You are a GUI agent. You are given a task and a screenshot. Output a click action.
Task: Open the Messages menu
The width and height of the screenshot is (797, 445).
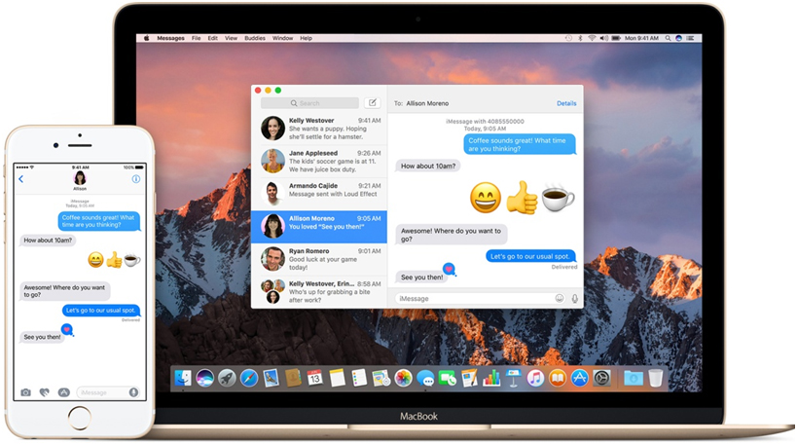point(171,38)
